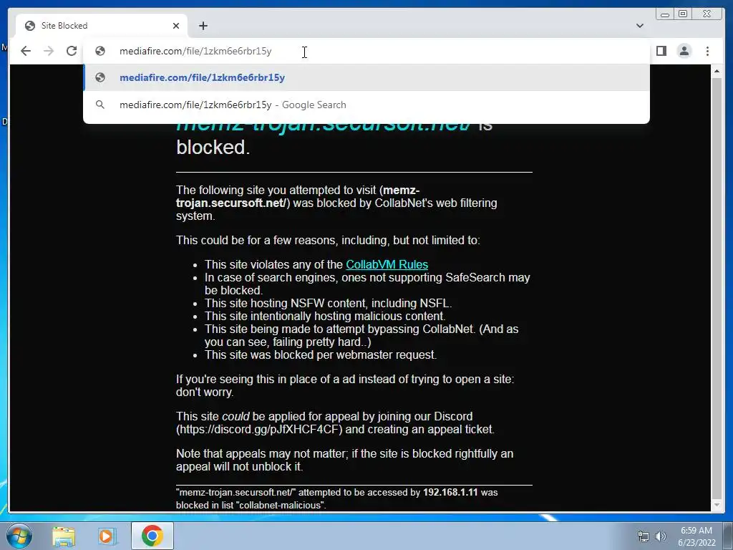
Task: Select the Site Blocked tab
Action: click(102, 26)
